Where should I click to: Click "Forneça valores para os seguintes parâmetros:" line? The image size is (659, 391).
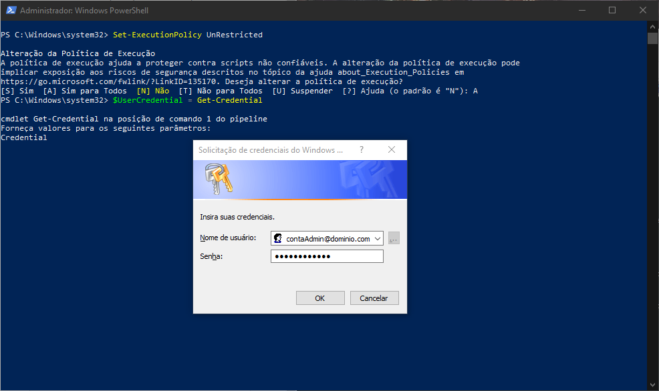click(x=106, y=128)
